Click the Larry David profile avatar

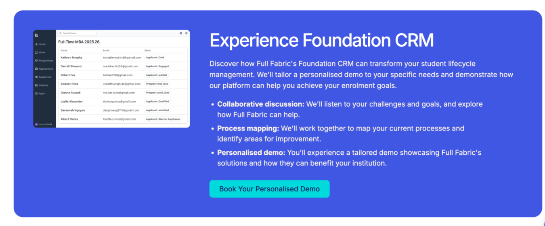pos(36,124)
